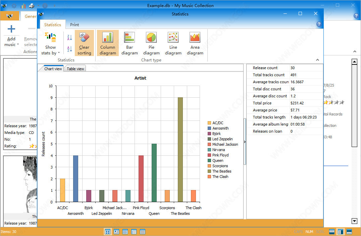Screen dimensions: 361x236
Task: Click the AC/DC legend color swatch
Action: 209,123
